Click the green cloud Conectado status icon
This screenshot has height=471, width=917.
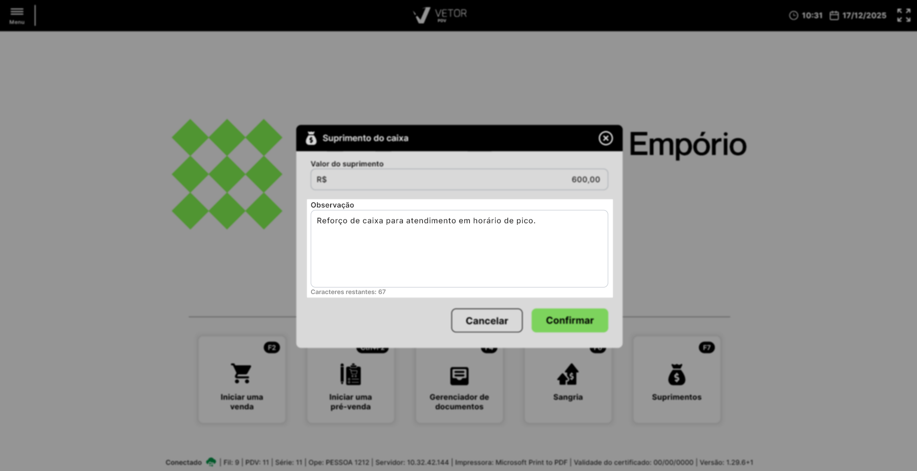click(x=211, y=462)
